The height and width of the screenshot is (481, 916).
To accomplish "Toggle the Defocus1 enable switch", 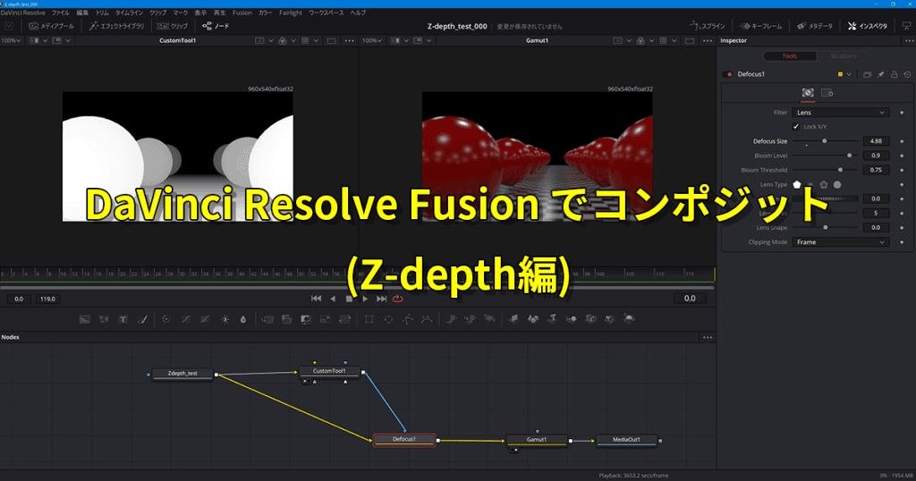I will pyautogui.click(x=728, y=74).
